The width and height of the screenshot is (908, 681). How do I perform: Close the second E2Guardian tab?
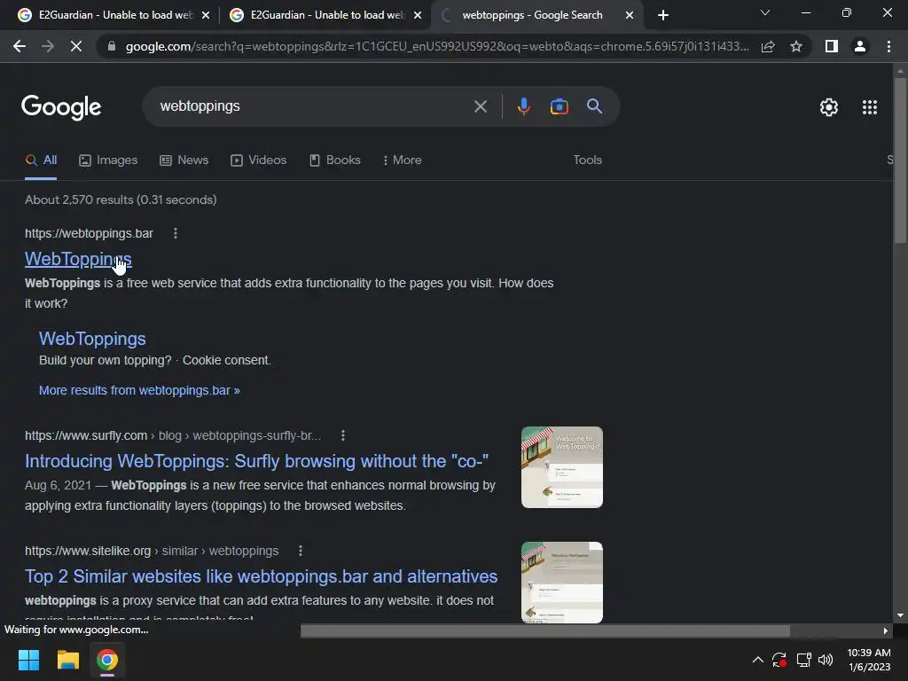coord(417,16)
